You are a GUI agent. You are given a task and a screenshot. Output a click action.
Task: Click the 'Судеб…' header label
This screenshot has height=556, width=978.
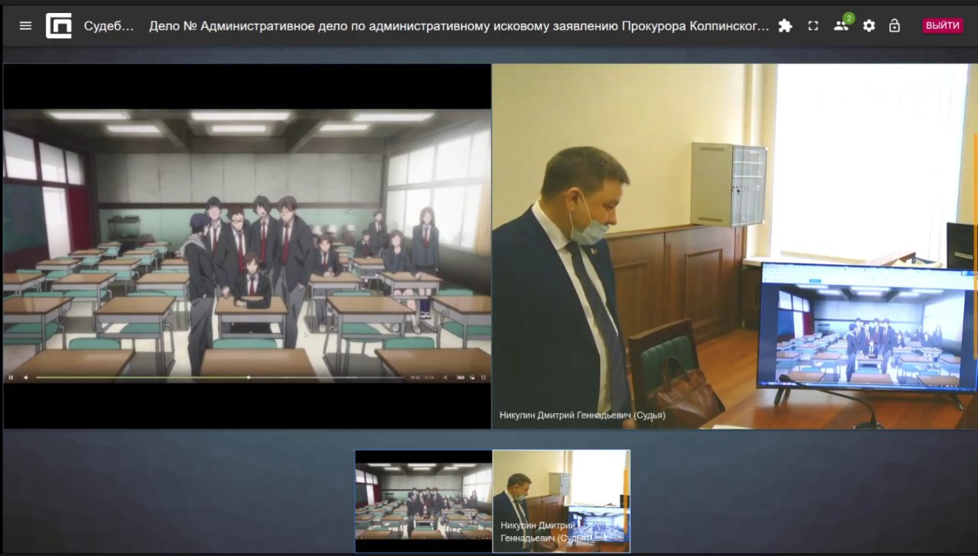(x=108, y=25)
